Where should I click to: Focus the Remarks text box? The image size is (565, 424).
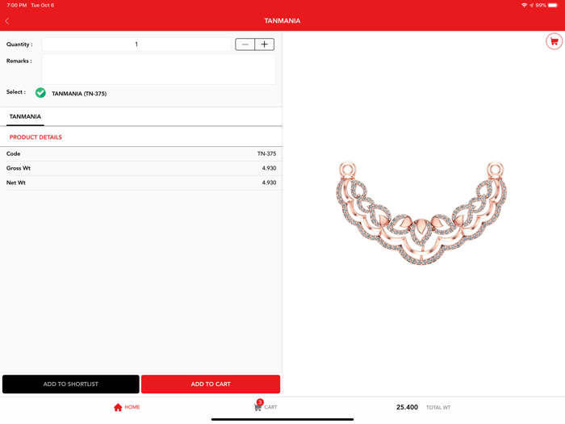tap(159, 69)
